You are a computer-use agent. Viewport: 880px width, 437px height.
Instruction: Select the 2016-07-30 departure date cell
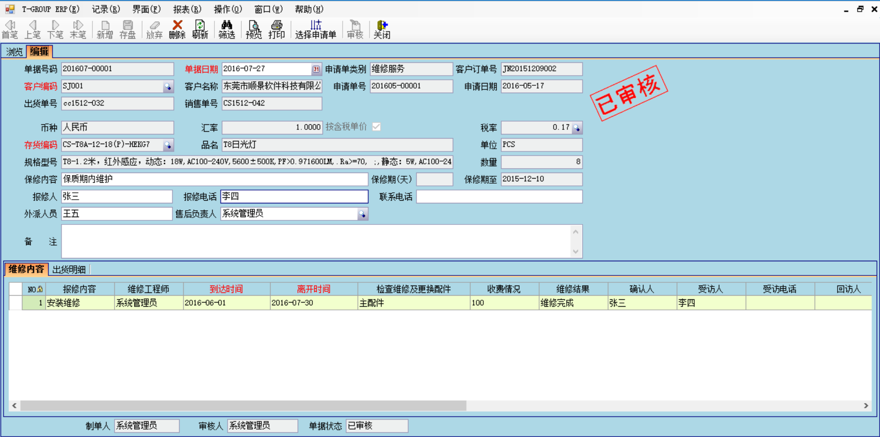pyautogui.click(x=314, y=303)
